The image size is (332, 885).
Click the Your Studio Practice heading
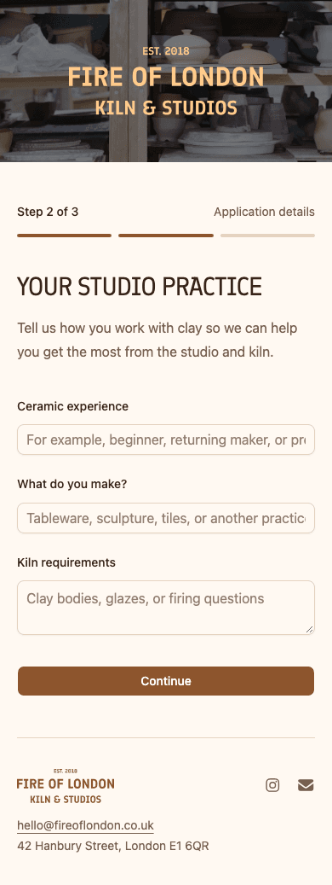pos(140,287)
